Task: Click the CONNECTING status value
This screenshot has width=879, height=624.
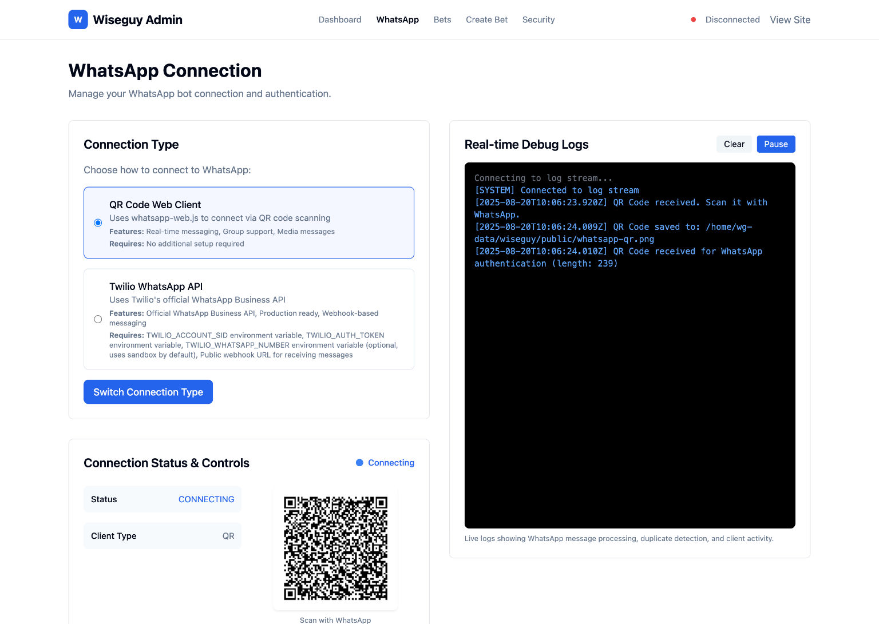Action: pos(206,499)
